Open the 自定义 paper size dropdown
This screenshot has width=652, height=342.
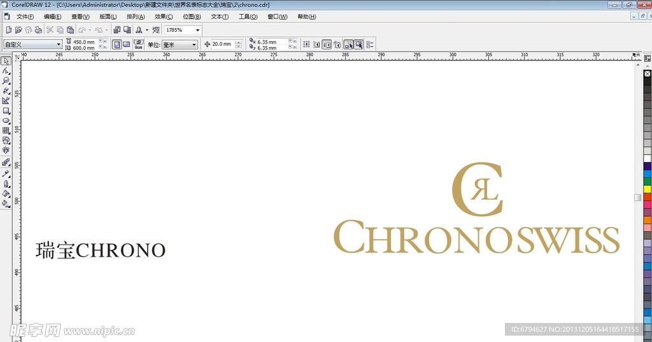tap(59, 44)
